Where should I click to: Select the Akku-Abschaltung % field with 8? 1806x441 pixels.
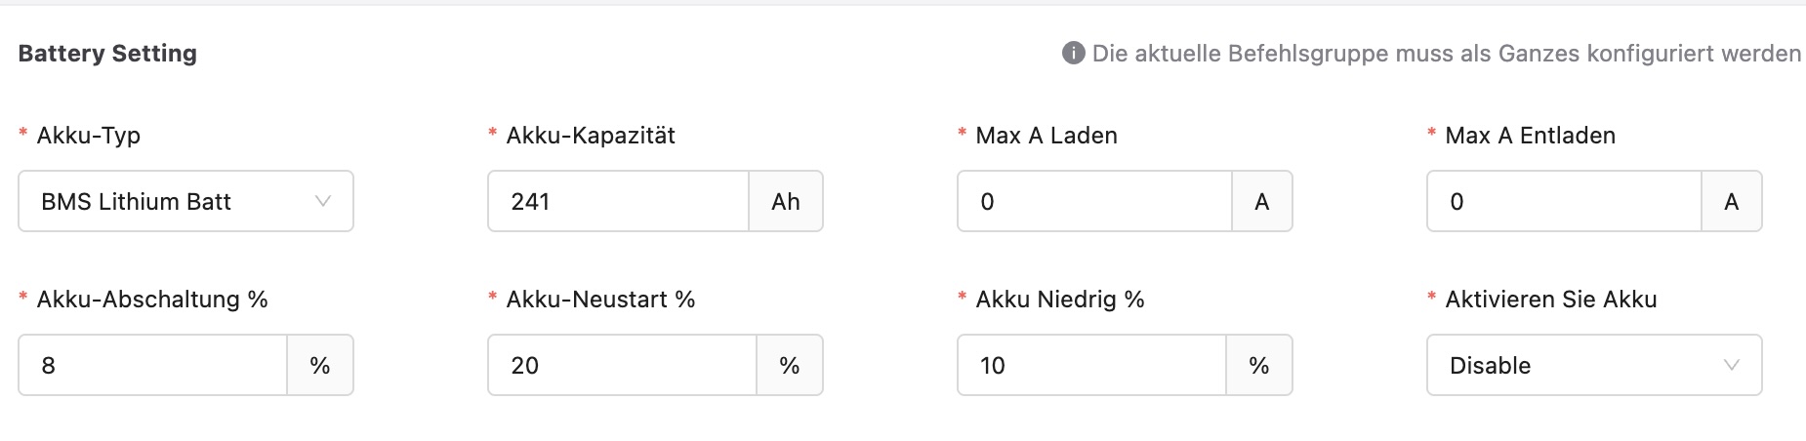pyautogui.click(x=152, y=366)
